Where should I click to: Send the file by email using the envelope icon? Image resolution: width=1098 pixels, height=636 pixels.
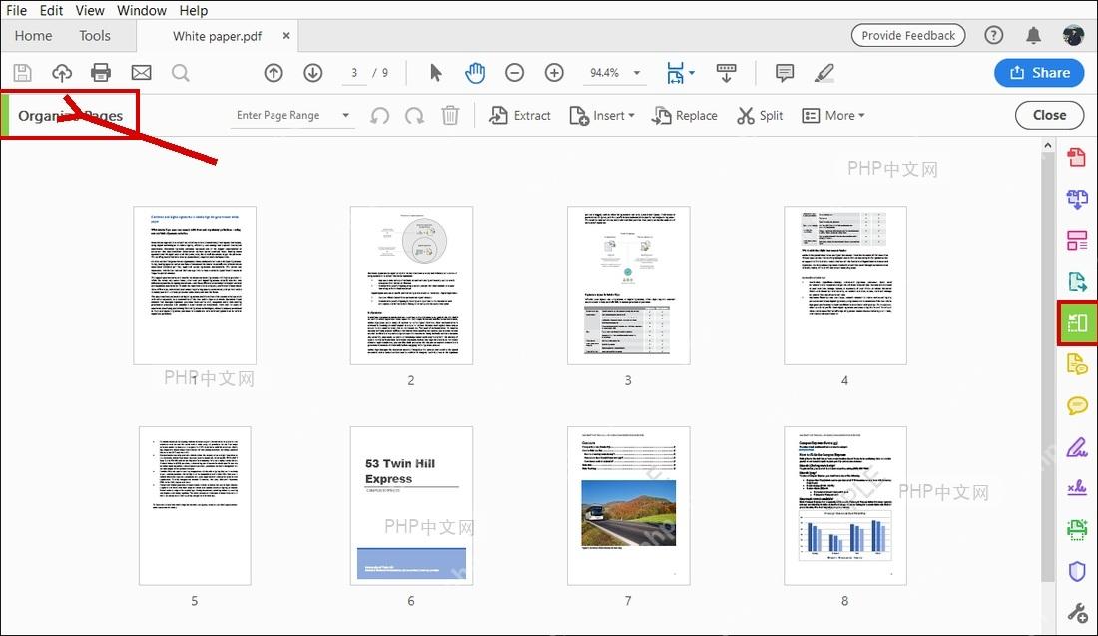(x=141, y=73)
